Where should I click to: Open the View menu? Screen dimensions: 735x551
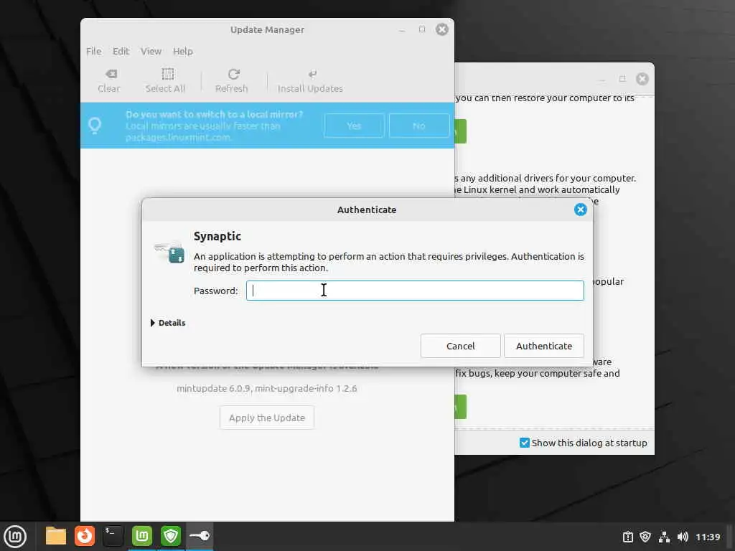coord(151,51)
